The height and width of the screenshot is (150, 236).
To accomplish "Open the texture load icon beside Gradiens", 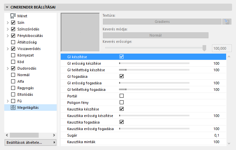I will tap(227, 22).
